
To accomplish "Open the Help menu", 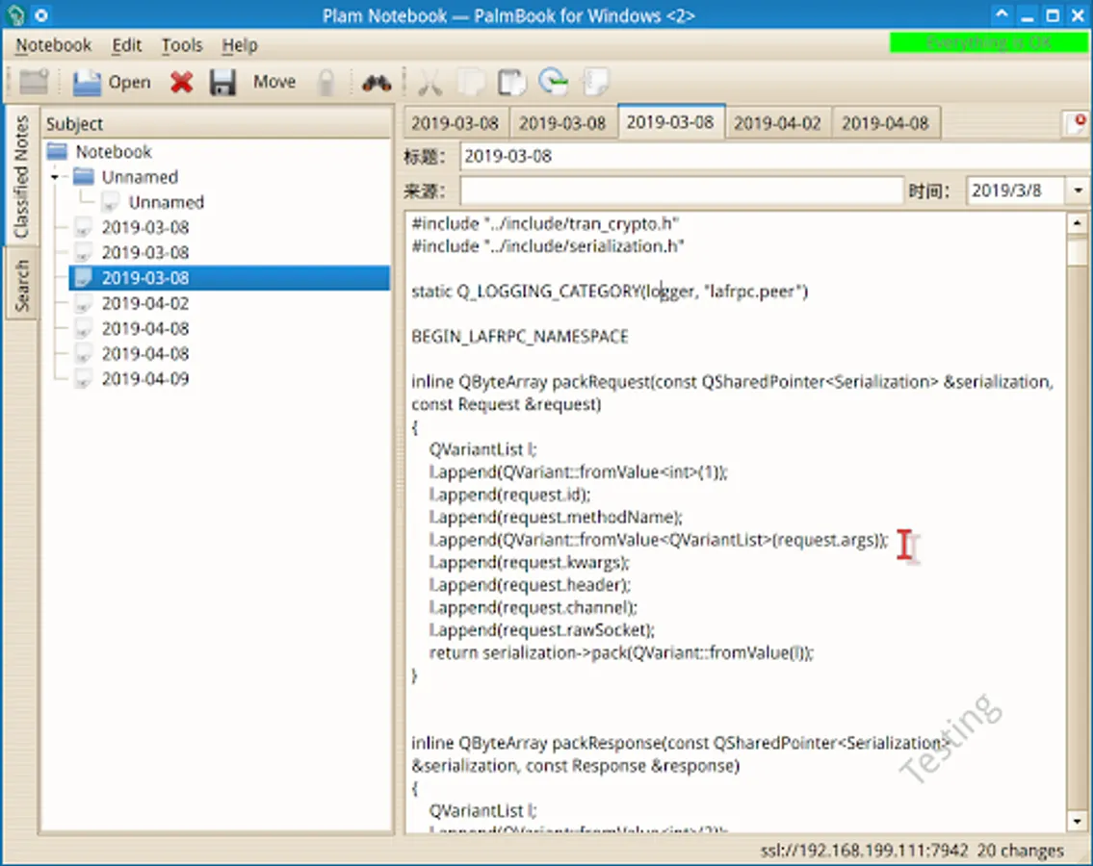I will pyautogui.click(x=240, y=45).
